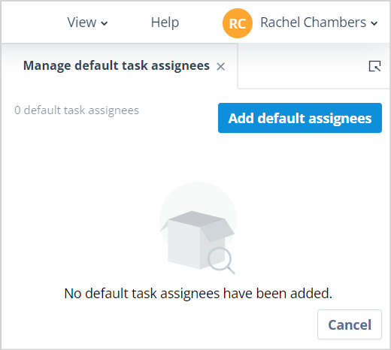Open the Help menu item
Image resolution: width=391 pixels, height=350 pixels.
pyautogui.click(x=165, y=23)
